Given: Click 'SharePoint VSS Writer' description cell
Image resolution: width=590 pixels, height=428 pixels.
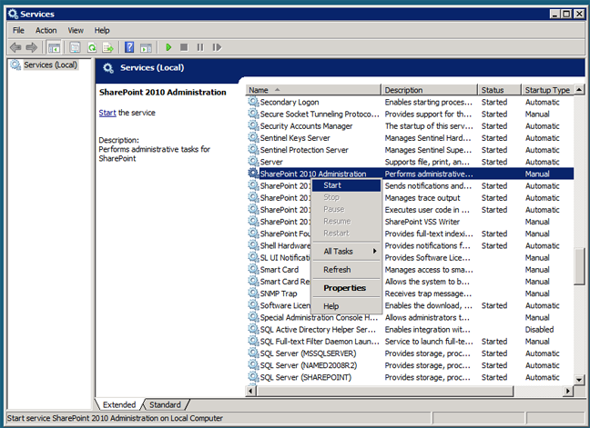Looking at the screenshot, I should (422, 222).
